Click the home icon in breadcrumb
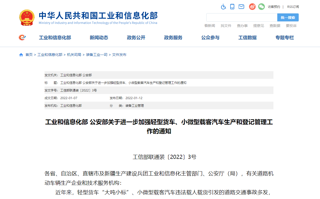Screen dimensions: 320x199 pyautogui.click(x=21, y=55)
